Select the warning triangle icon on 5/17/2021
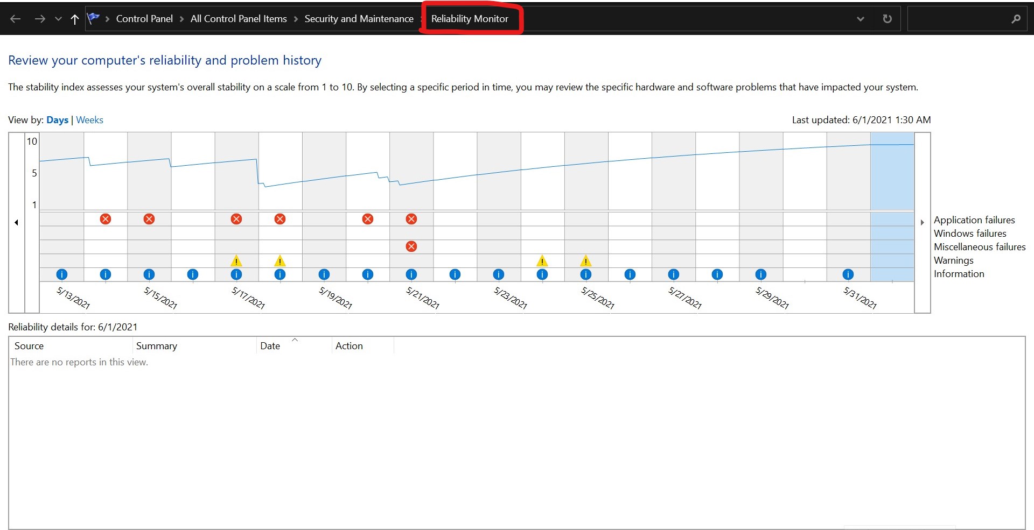 coord(236,262)
